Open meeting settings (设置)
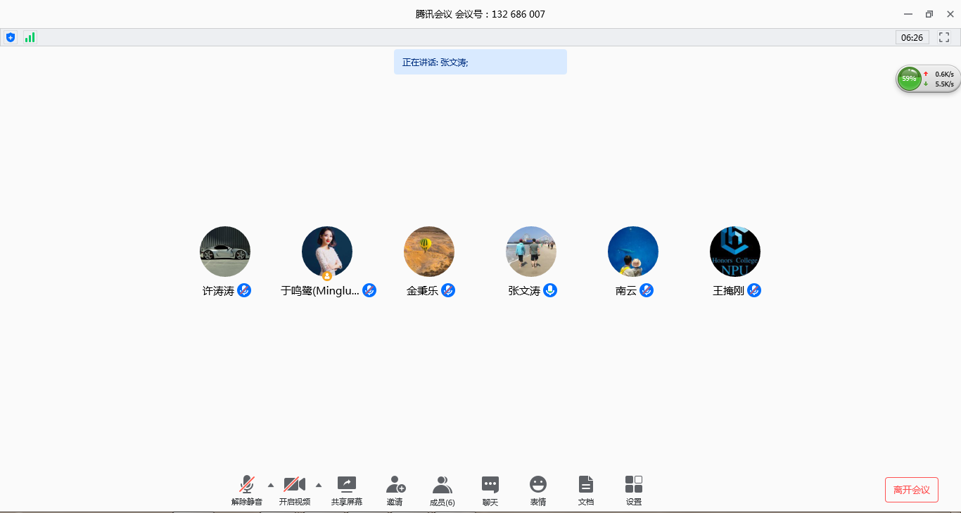The image size is (961, 513). coord(633,490)
